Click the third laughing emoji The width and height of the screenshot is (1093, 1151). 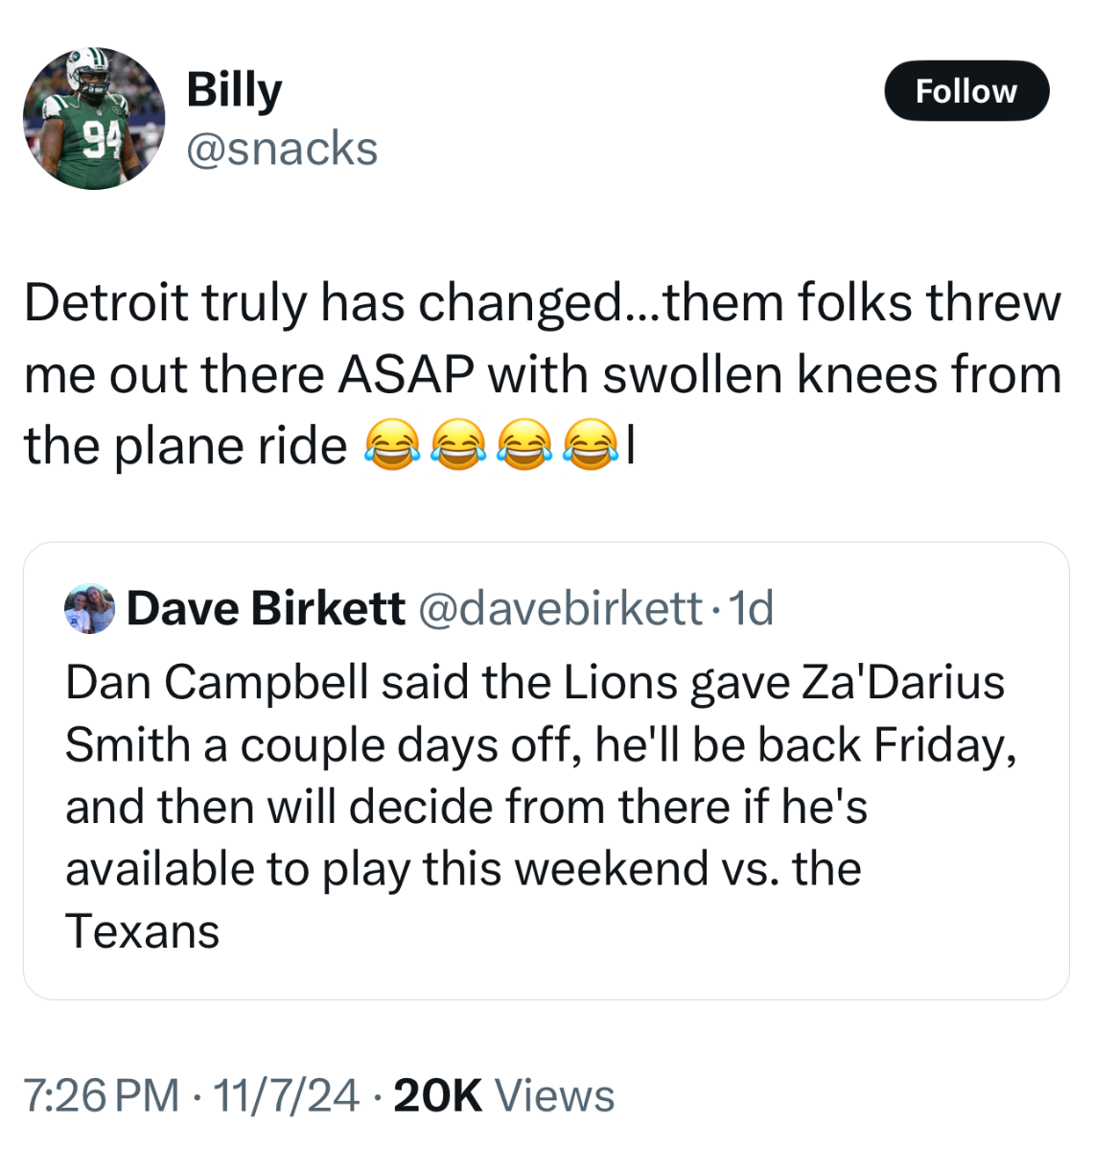(x=524, y=446)
